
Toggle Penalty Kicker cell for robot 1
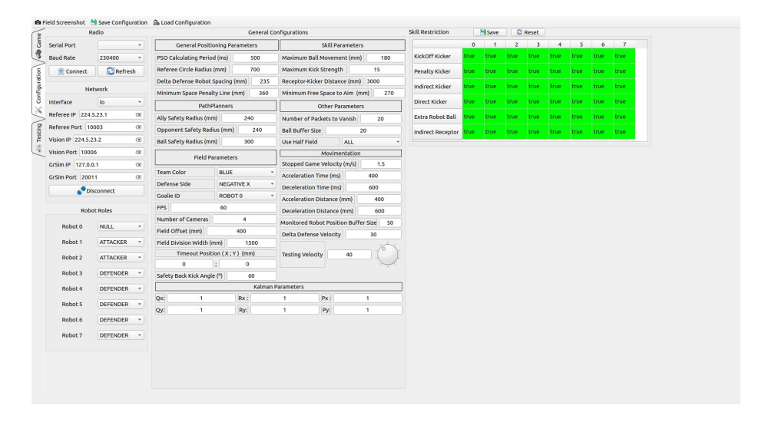point(495,71)
